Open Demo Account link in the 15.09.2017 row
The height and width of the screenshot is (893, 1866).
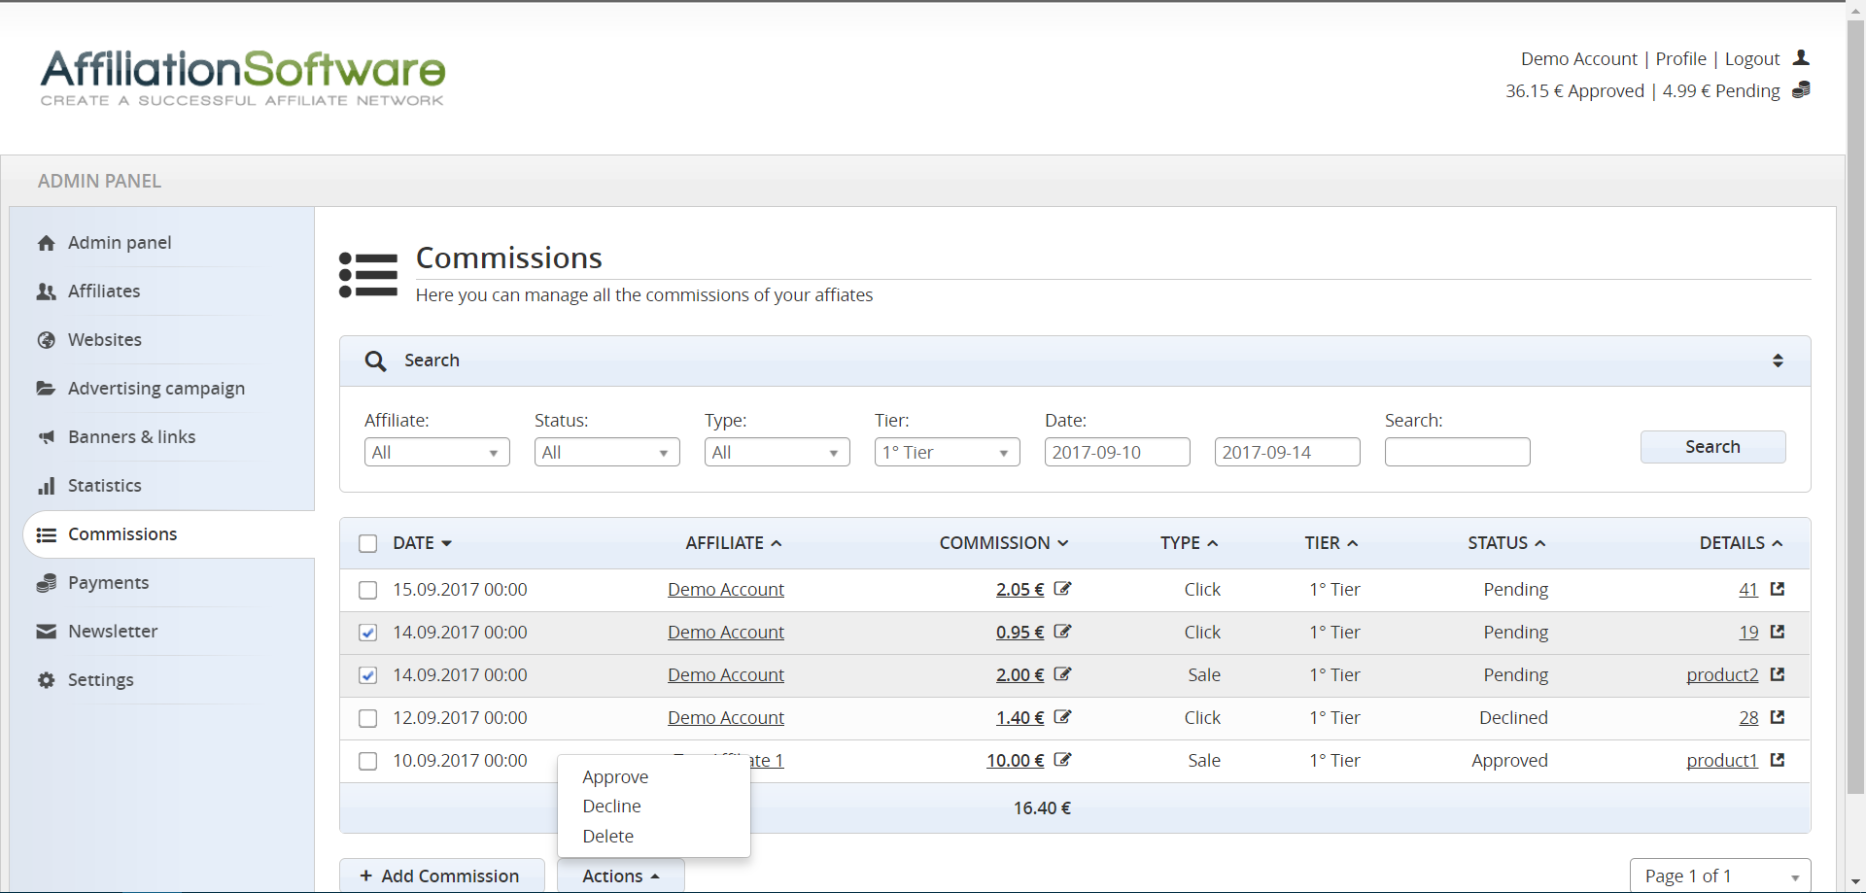point(726,590)
